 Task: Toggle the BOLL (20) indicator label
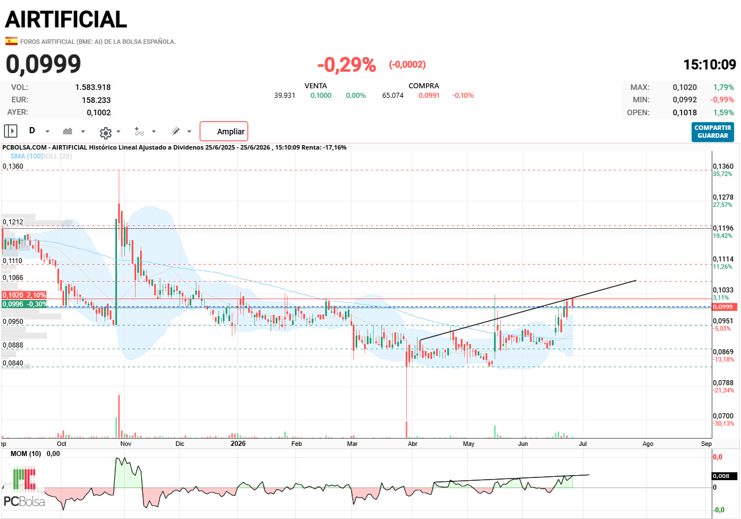click(x=57, y=156)
